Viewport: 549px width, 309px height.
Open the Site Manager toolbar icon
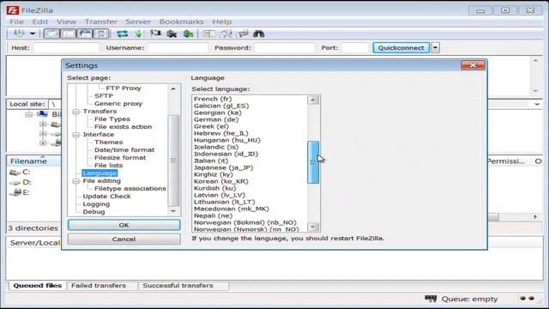[19, 33]
